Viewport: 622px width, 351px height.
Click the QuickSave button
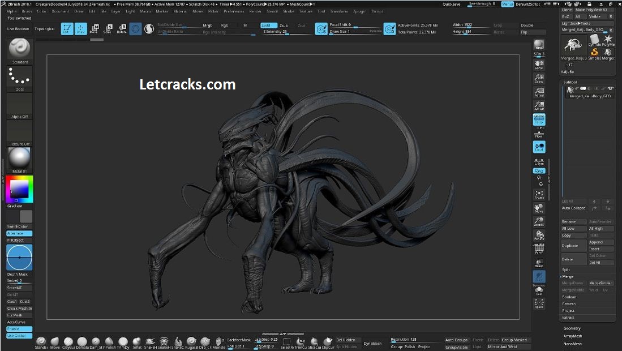tap(452, 4)
